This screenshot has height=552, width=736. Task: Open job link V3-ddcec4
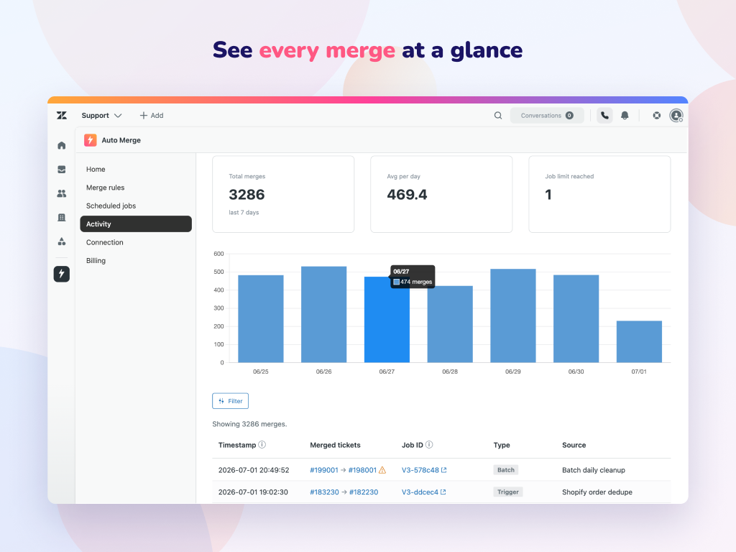[x=420, y=492]
